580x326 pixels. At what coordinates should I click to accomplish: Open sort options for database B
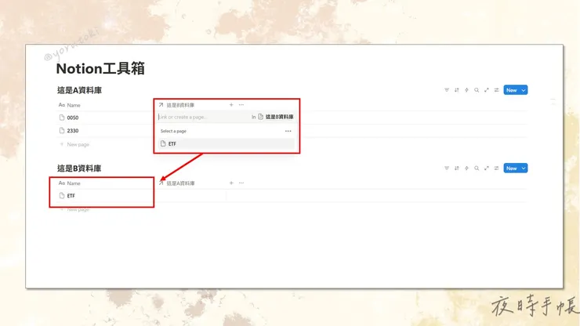point(456,168)
